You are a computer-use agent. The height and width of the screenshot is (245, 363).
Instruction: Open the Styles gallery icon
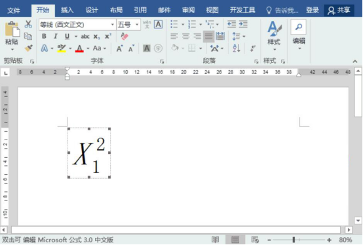tap(274, 29)
